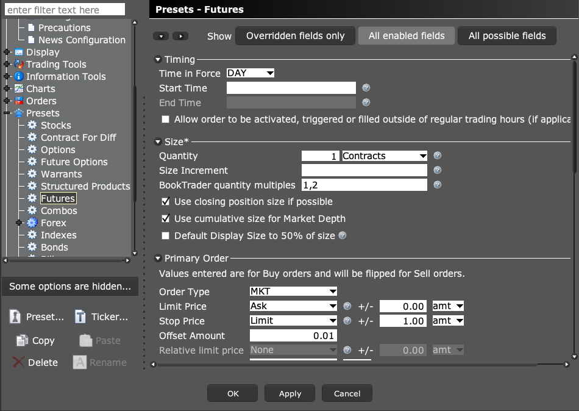579x411 pixels.
Task: Show All enabled fields
Action: [x=407, y=36]
